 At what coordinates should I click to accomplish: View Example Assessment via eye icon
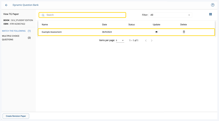point(156,32)
